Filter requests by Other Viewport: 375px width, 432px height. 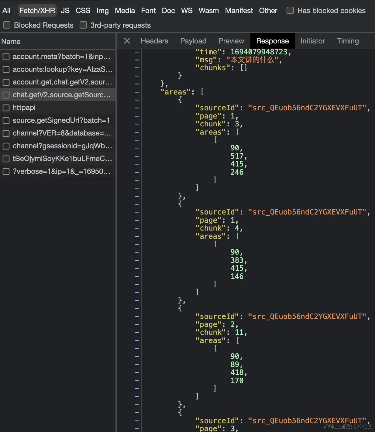click(x=268, y=11)
